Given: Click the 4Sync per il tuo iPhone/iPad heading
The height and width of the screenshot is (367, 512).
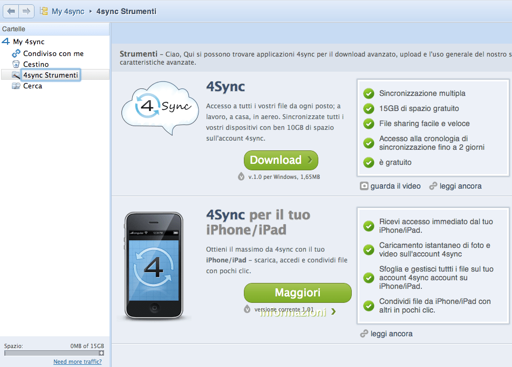Looking at the screenshot, I should (x=258, y=222).
